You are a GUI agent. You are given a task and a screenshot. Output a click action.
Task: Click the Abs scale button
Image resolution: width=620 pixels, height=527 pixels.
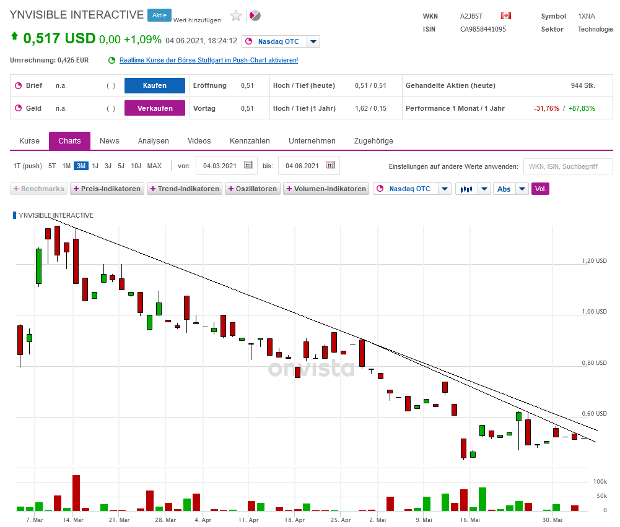tap(504, 189)
